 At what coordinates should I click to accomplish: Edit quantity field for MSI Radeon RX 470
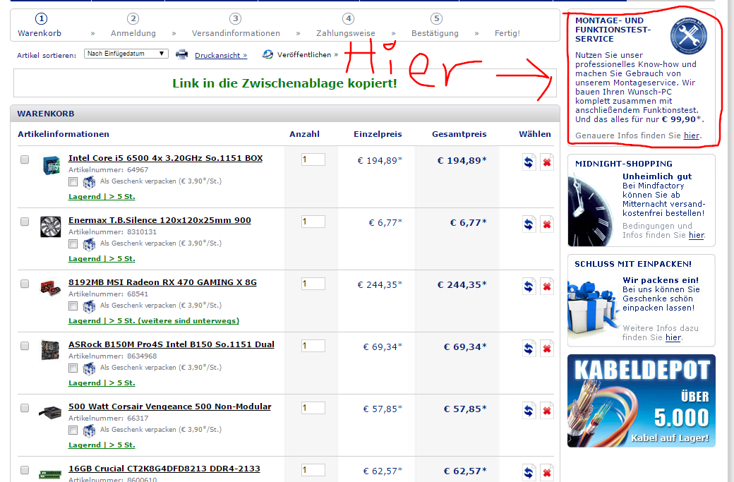(313, 284)
